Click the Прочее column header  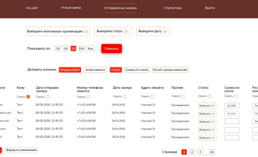tap(177, 88)
